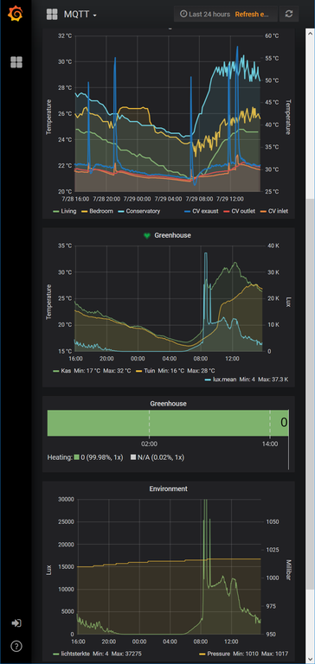Screen dimensions: 315x664
Task: Click the green heart alert icon beside Greenhouse
Action: coord(147,235)
